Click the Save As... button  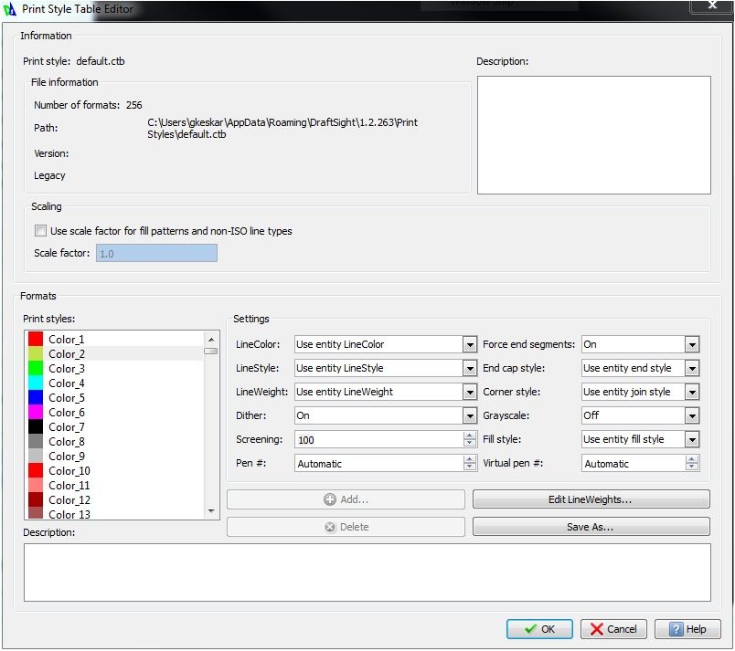pos(591,527)
